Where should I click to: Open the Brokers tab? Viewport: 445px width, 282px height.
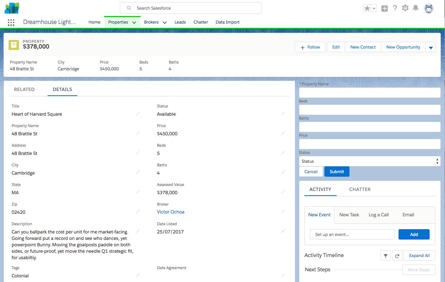tap(151, 22)
